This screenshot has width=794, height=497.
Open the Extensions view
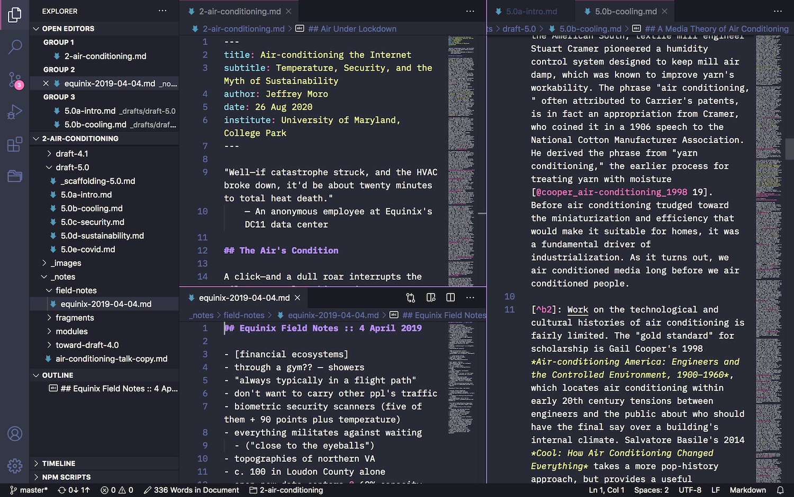pyautogui.click(x=15, y=144)
